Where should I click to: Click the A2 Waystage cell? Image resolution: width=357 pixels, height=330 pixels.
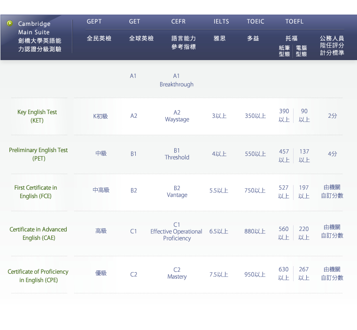pyautogui.click(x=177, y=116)
